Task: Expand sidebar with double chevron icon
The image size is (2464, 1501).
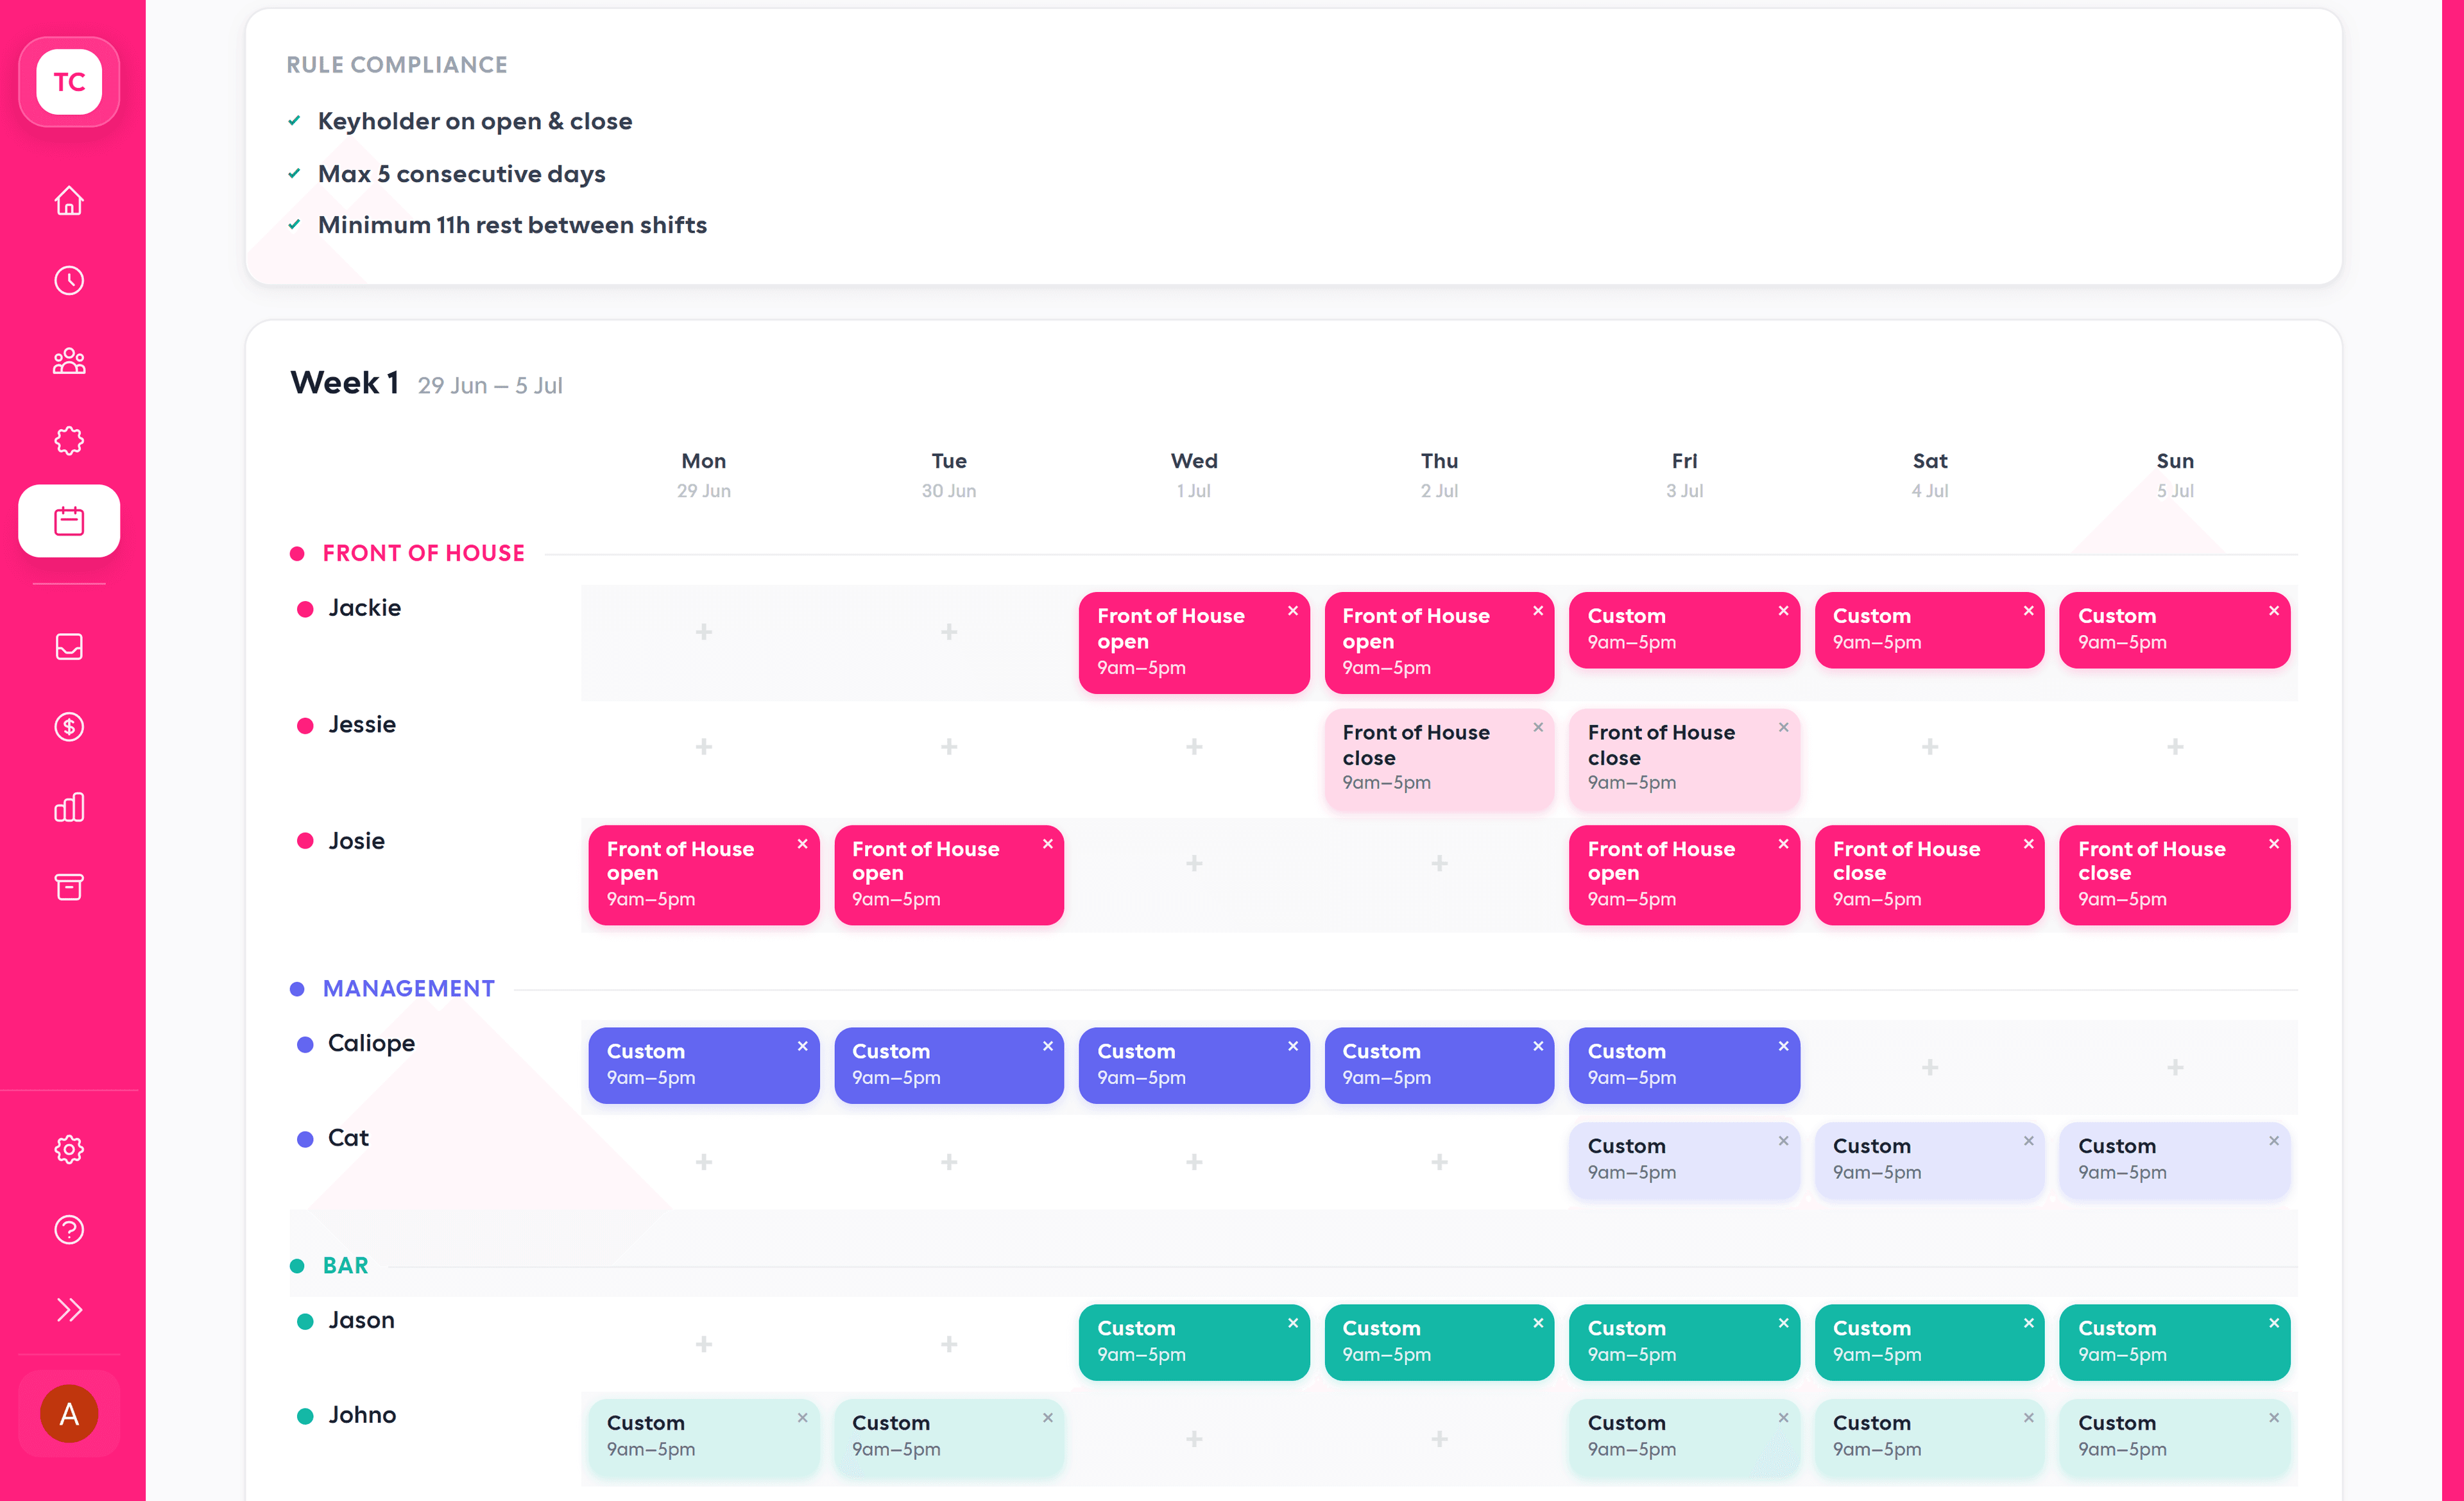Action: point(69,1309)
